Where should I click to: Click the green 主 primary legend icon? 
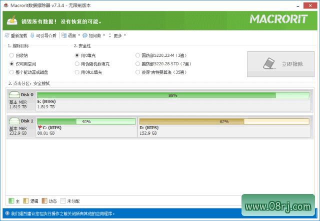[11, 201]
